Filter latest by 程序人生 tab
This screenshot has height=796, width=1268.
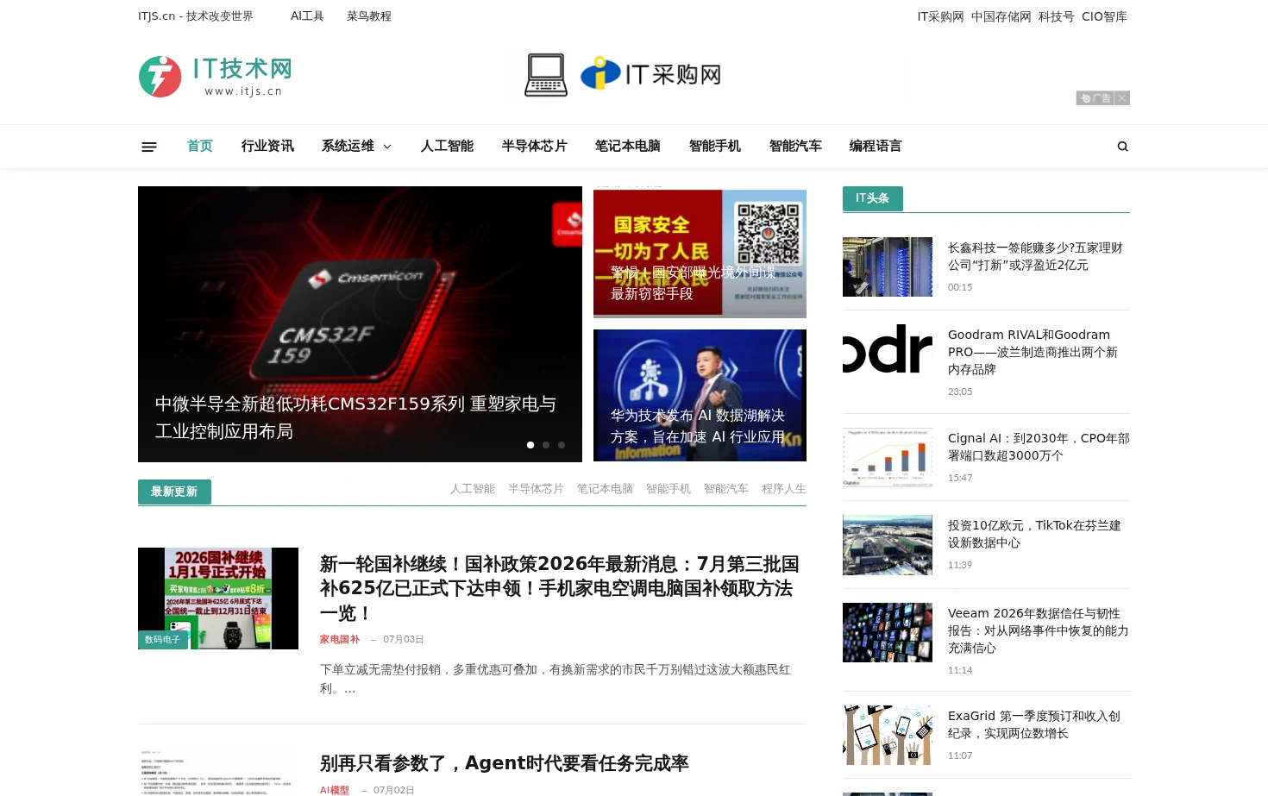(784, 489)
